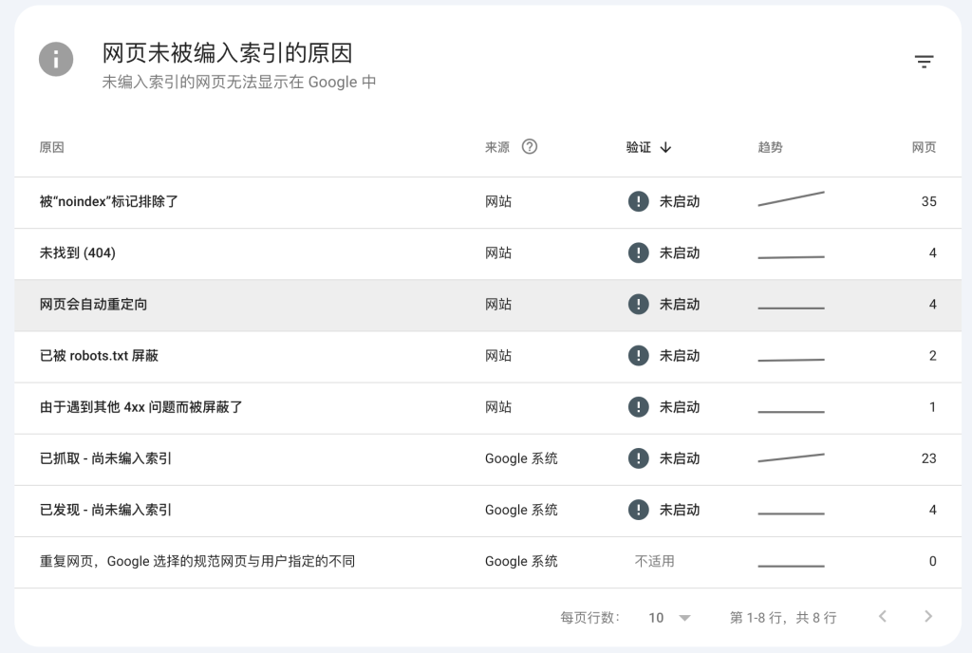This screenshot has width=972, height=653.
Task: Go to the previous page of rows
Action: click(883, 616)
